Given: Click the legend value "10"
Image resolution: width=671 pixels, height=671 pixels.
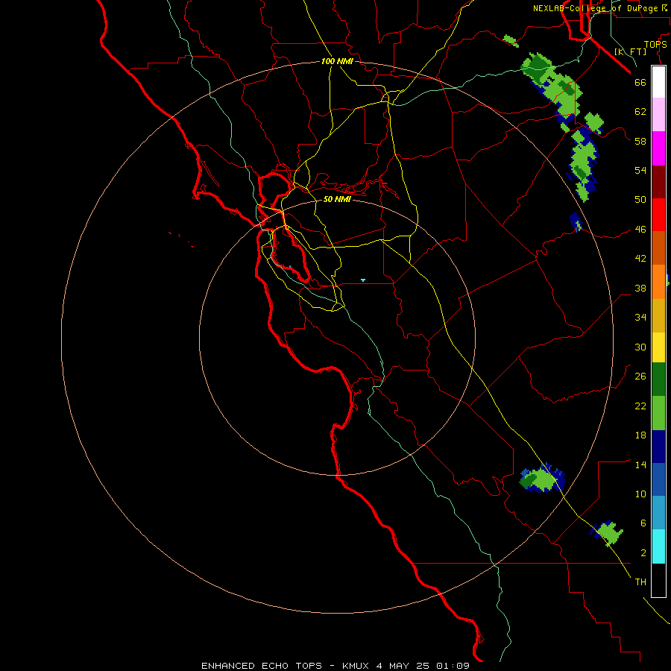Looking at the screenshot, I should click(640, 494).
